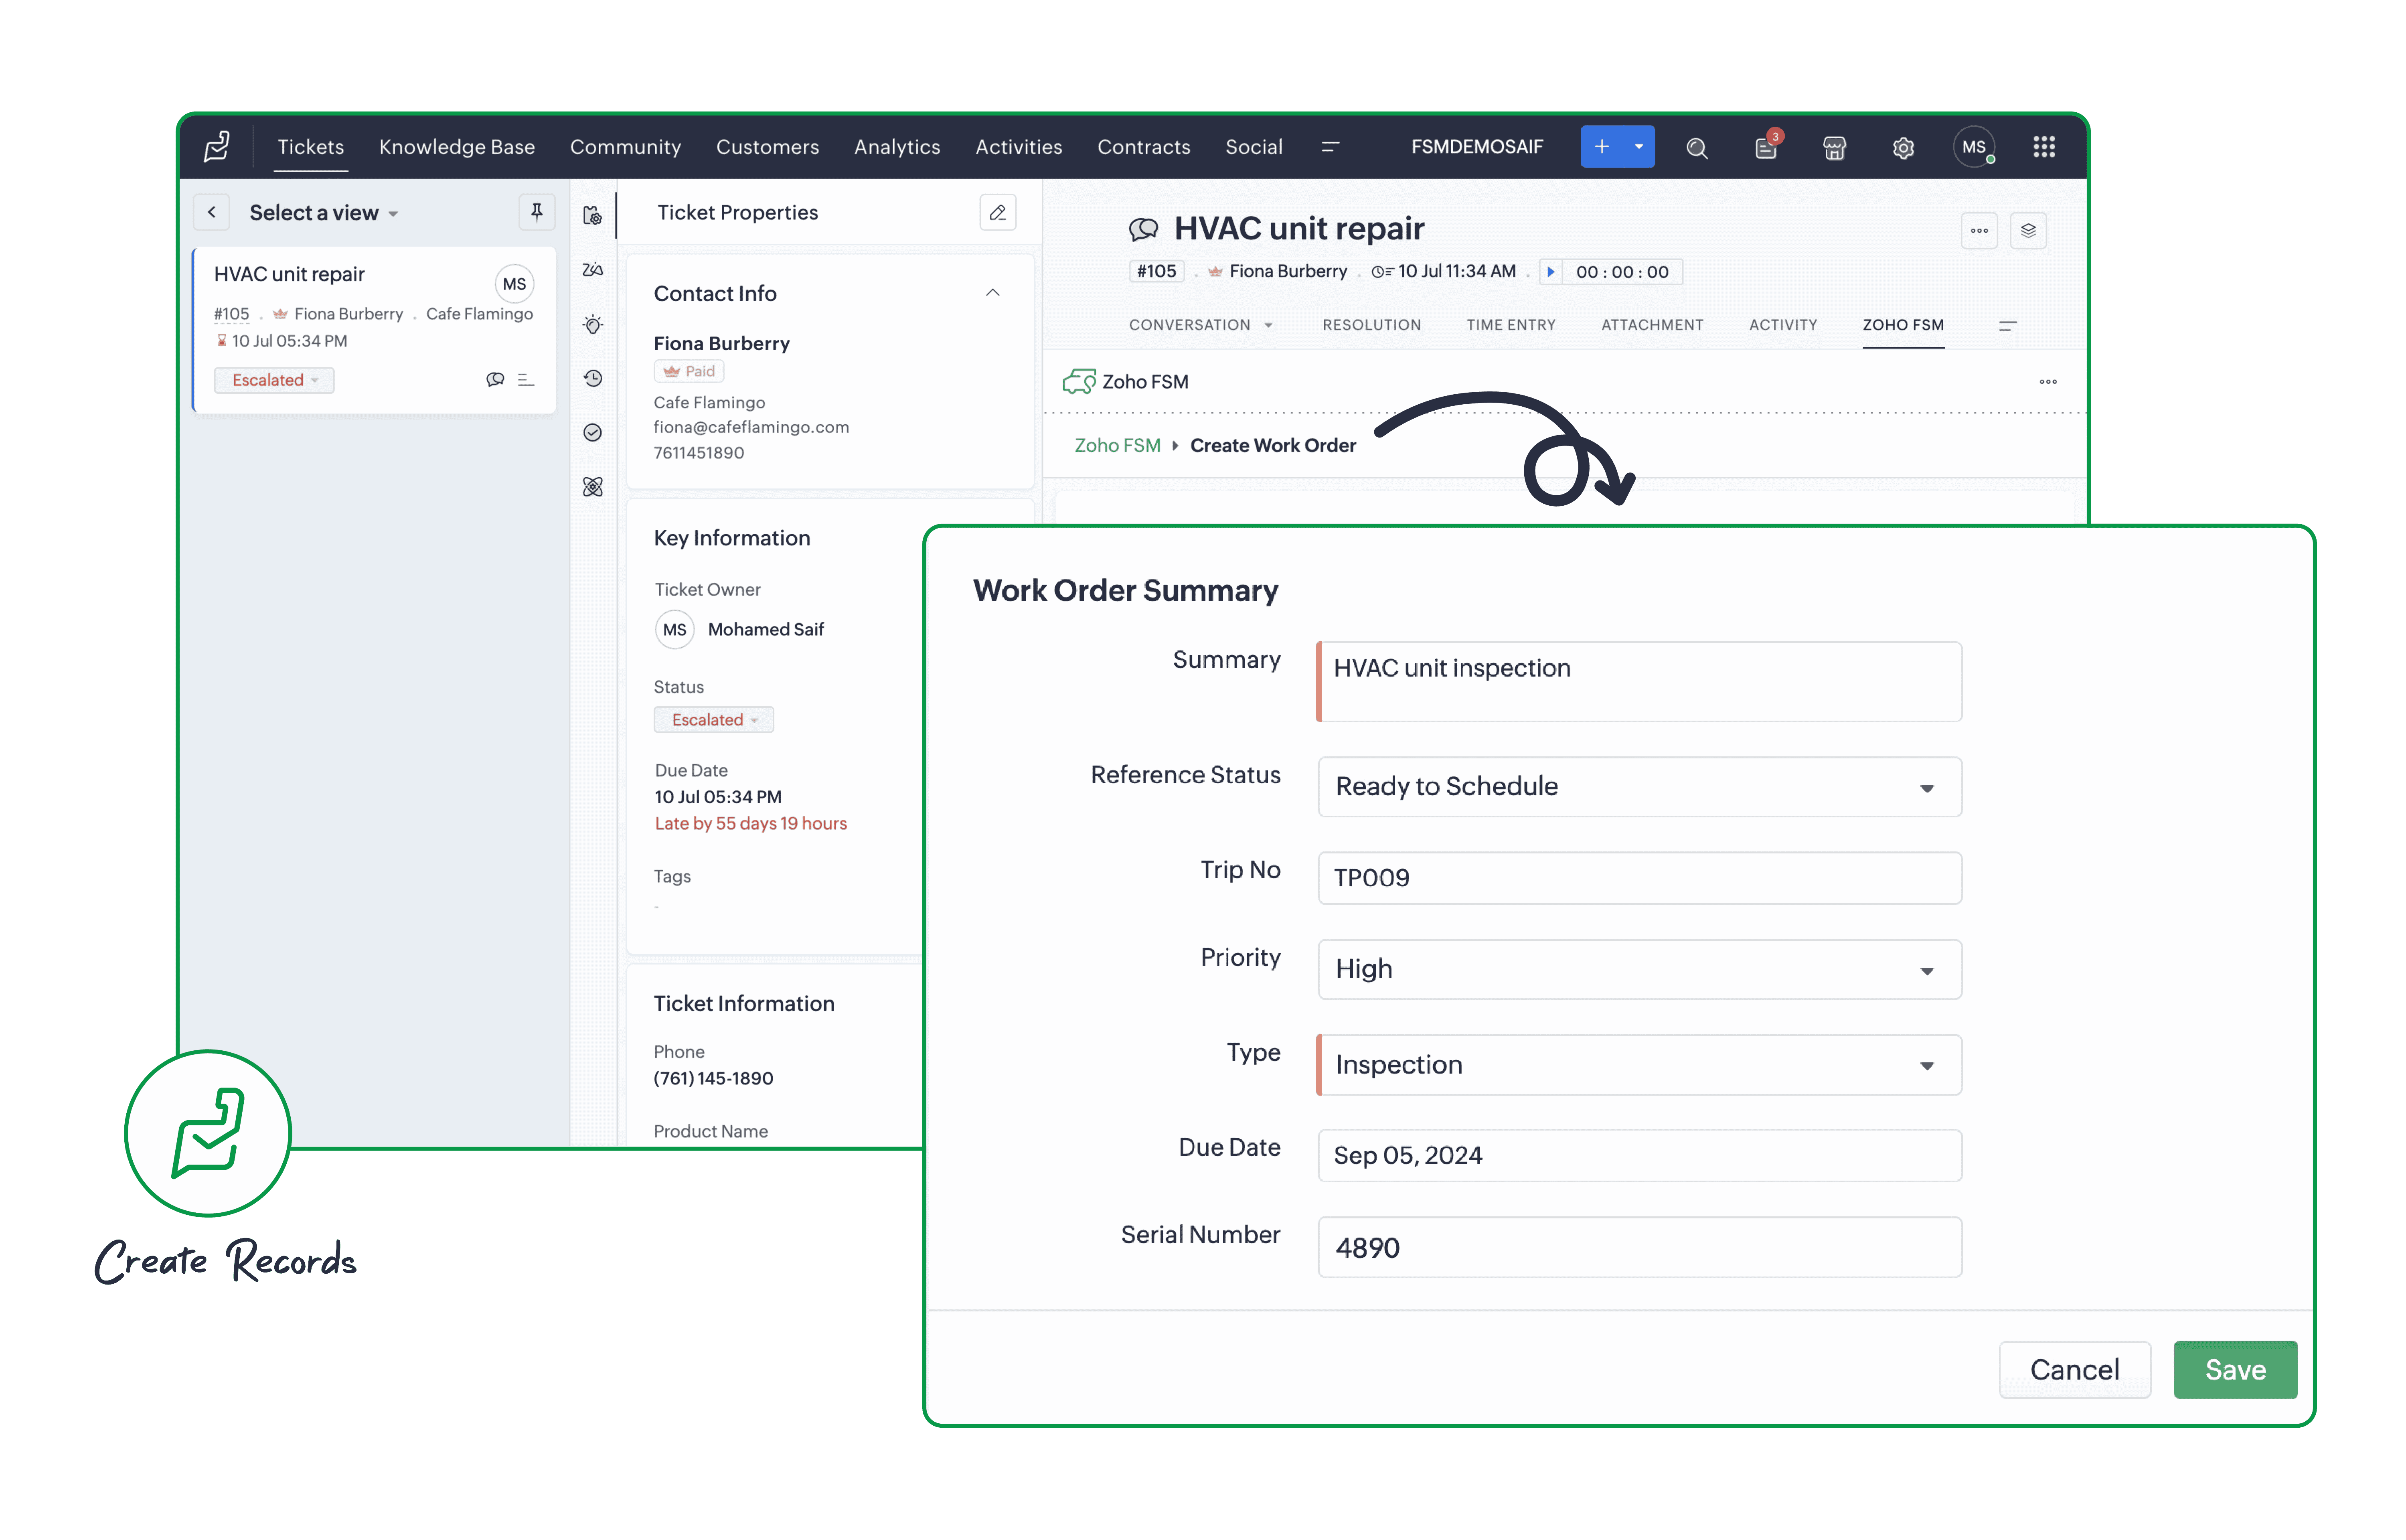This screenshot has width=2406, height=1540.
Task: Switch to the Resolution tab
Action: [x=1371, y=325]
